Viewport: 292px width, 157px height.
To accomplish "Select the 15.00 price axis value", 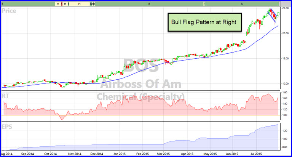I will click(x=286, y=59).
